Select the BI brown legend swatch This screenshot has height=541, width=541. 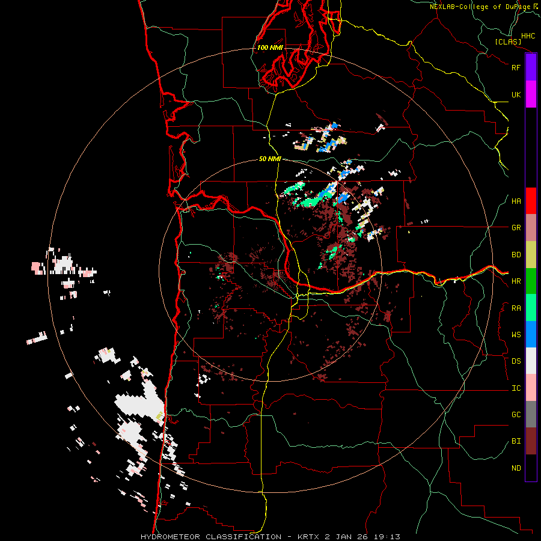point(531,441)
